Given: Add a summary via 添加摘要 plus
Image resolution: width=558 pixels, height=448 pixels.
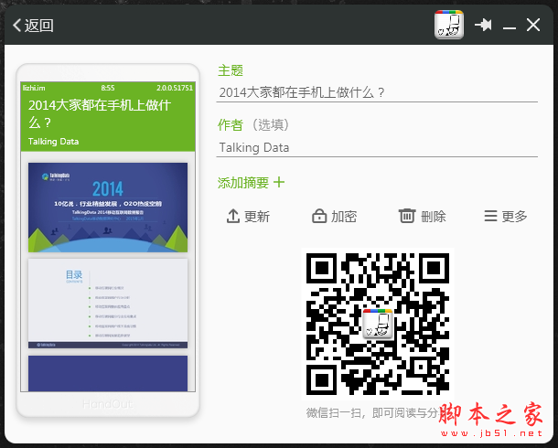Looking at the screenshot, I should pyautogui.click(x=251, y=183).
